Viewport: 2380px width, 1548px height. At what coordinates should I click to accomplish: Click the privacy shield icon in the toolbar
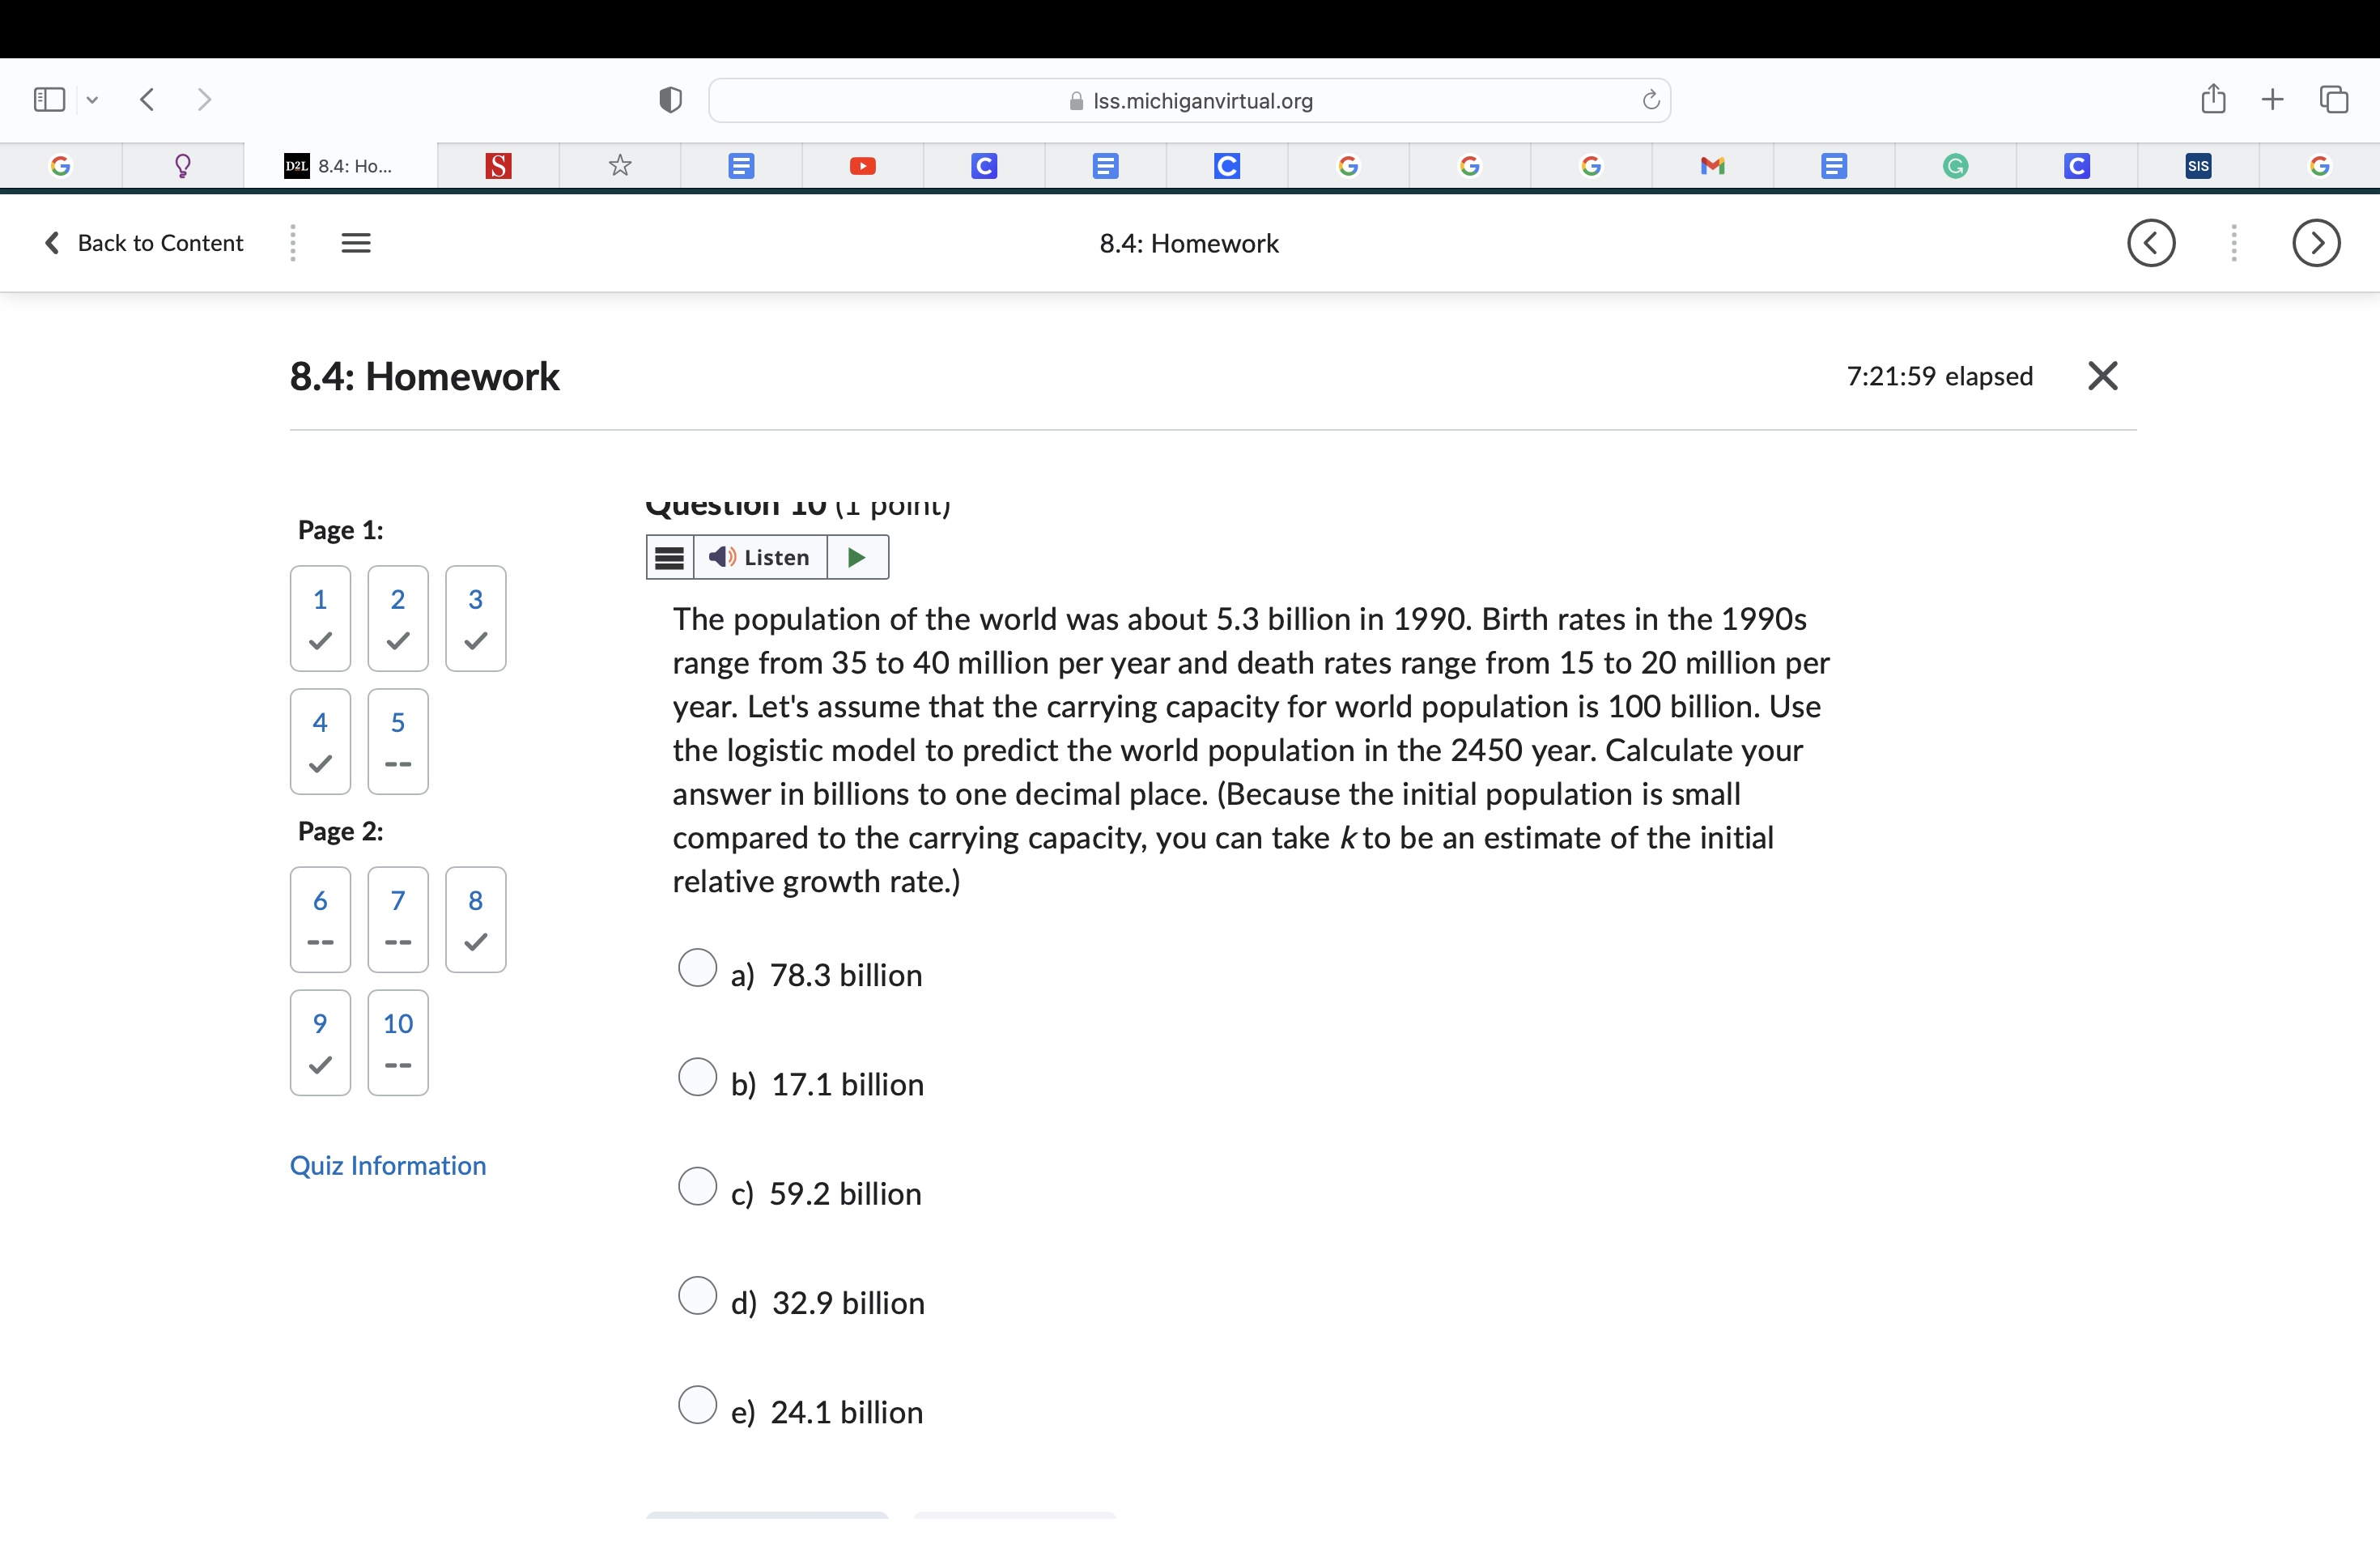(670, 99)
